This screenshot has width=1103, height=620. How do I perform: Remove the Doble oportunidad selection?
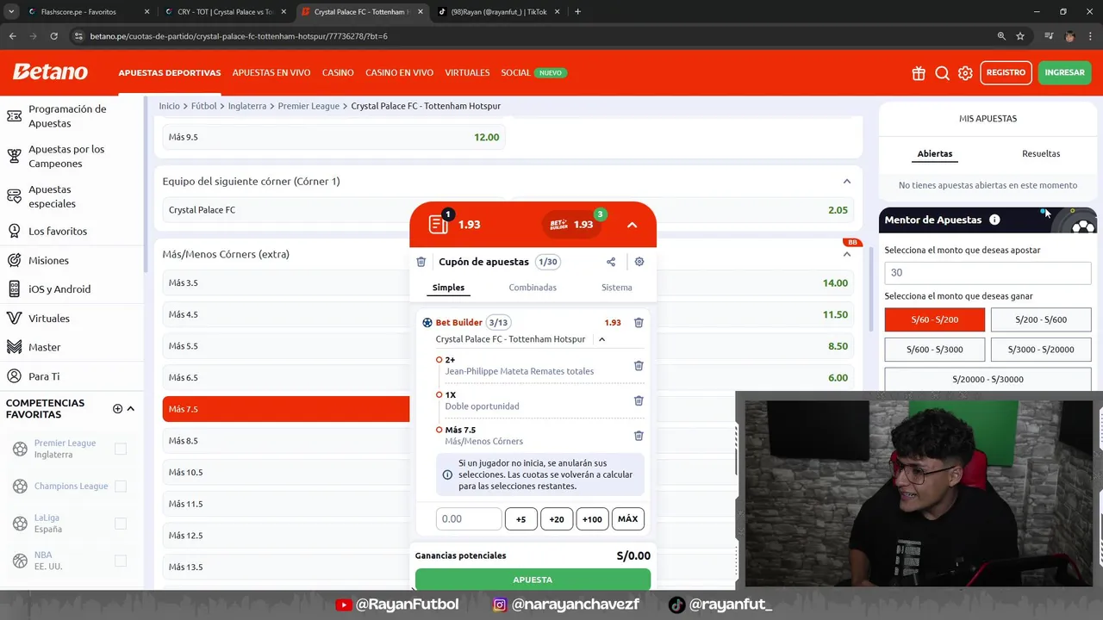point(639,400)
